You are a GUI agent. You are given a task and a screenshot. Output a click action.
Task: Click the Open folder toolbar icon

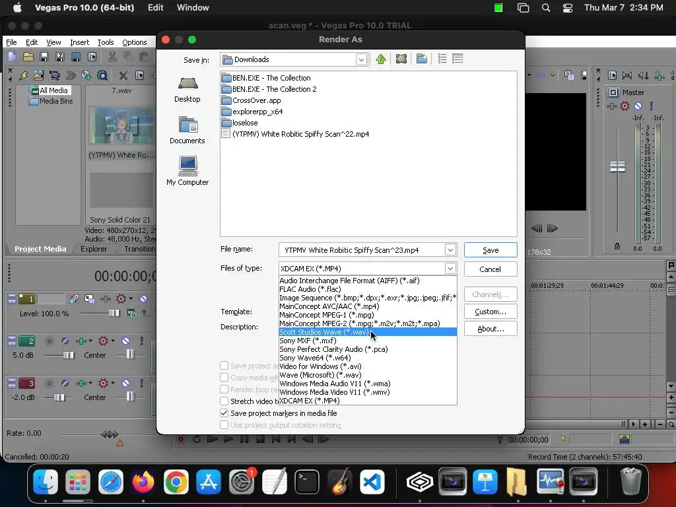point(28,57)
